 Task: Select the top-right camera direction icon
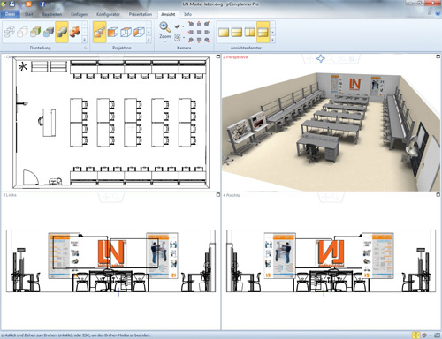[x=207, y=24]
